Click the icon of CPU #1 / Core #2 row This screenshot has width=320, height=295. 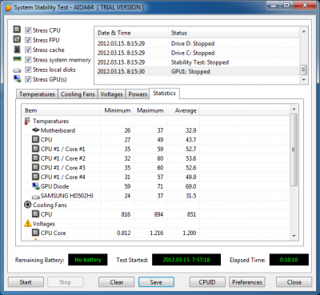35,158
